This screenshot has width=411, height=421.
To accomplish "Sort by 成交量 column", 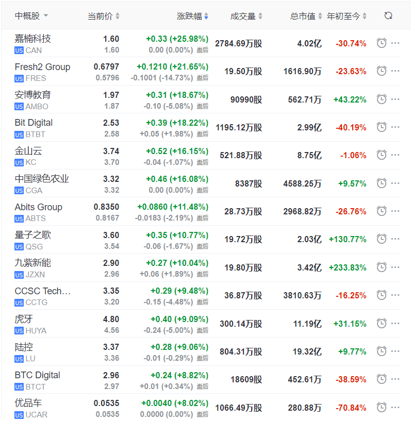I will [246, 16].
